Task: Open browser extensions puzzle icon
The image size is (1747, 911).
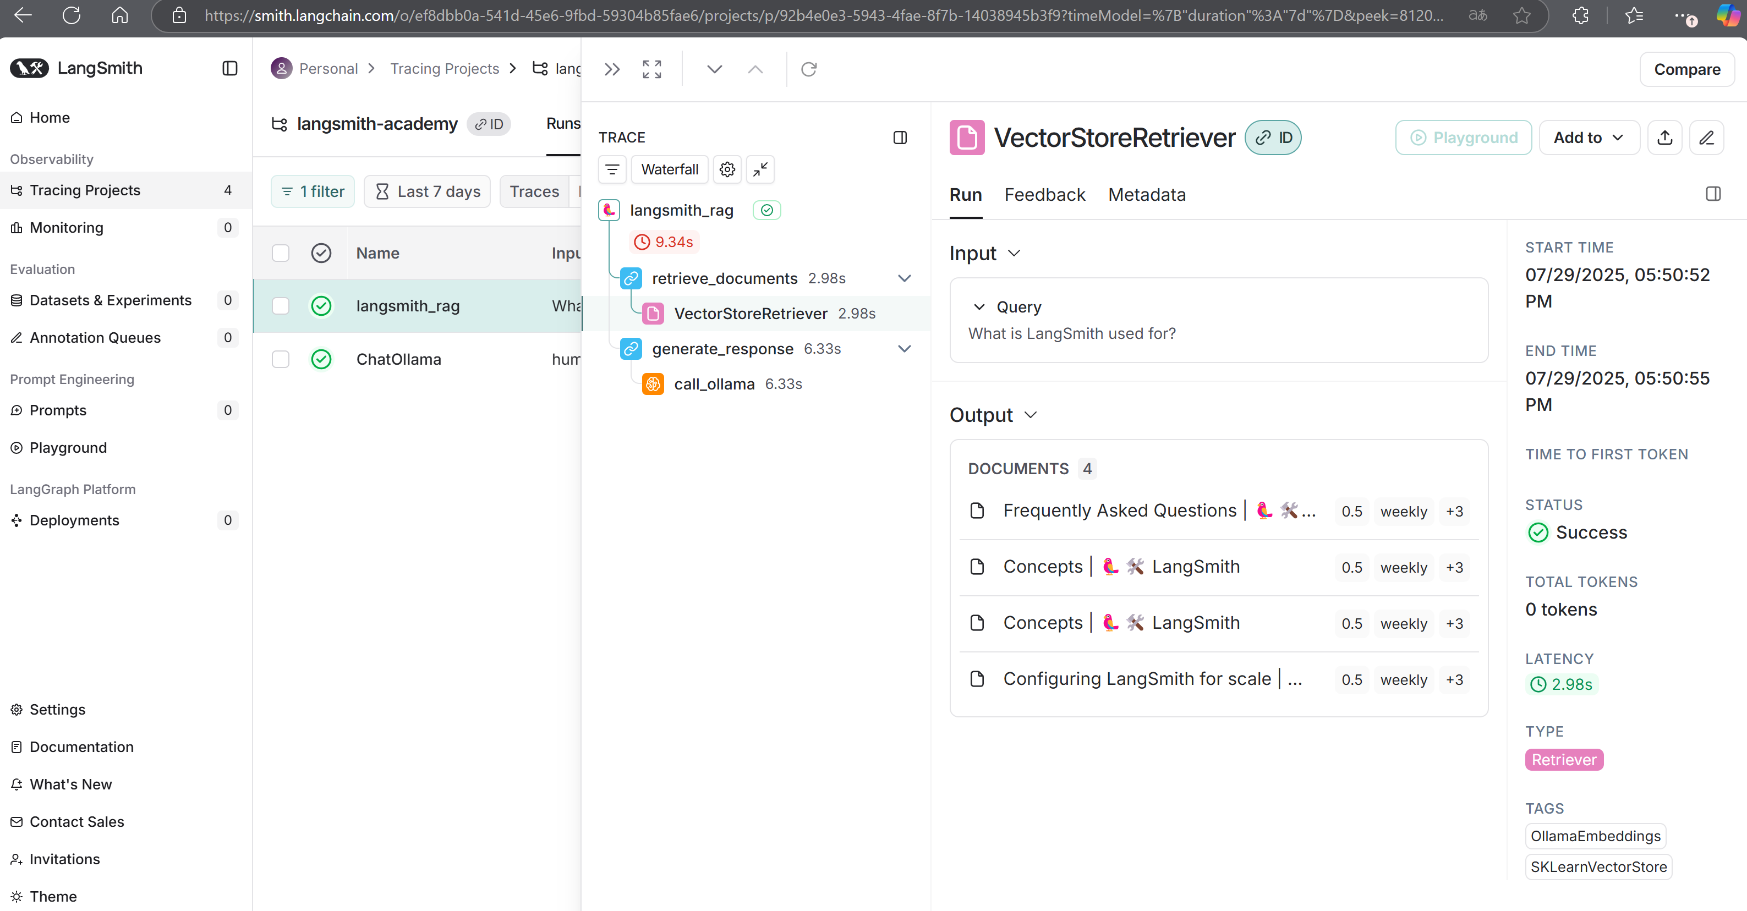Action: pyautogui.click(x=1580, y=15)
